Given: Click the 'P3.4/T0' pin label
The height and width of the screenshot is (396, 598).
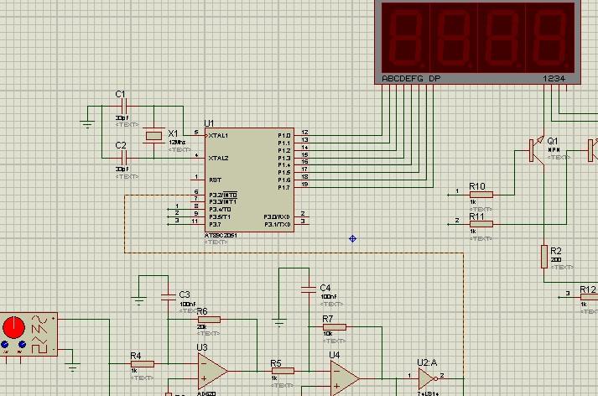Looking at the screenshot, I should [220, 210].
